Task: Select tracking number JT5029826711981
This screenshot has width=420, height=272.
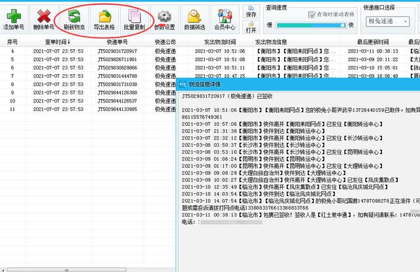Action: (117, 60)
